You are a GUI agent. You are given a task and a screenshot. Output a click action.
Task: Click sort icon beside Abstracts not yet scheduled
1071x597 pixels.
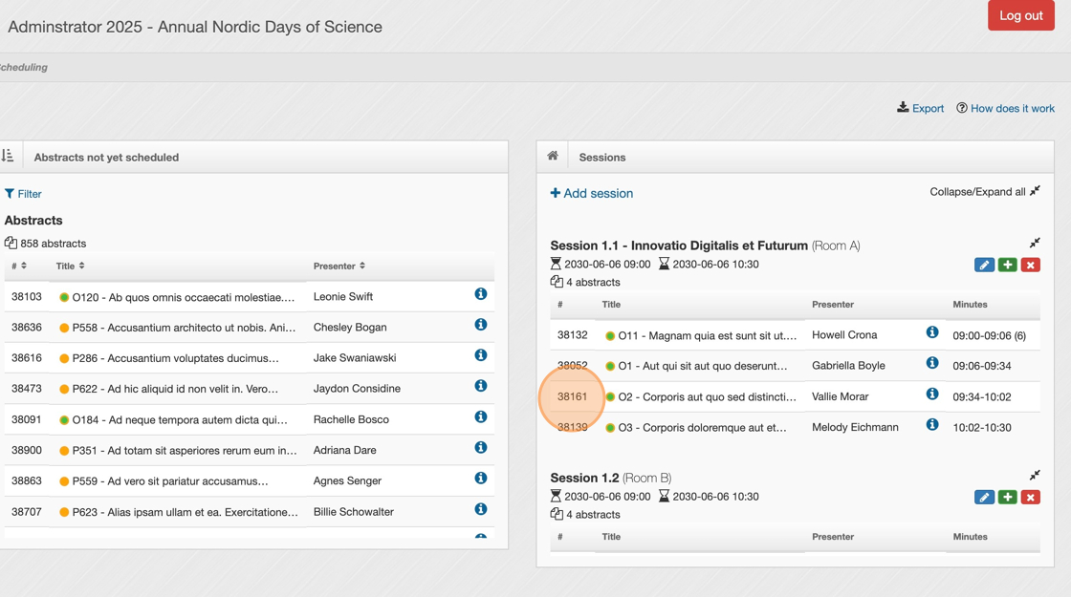tap(8, 156)
